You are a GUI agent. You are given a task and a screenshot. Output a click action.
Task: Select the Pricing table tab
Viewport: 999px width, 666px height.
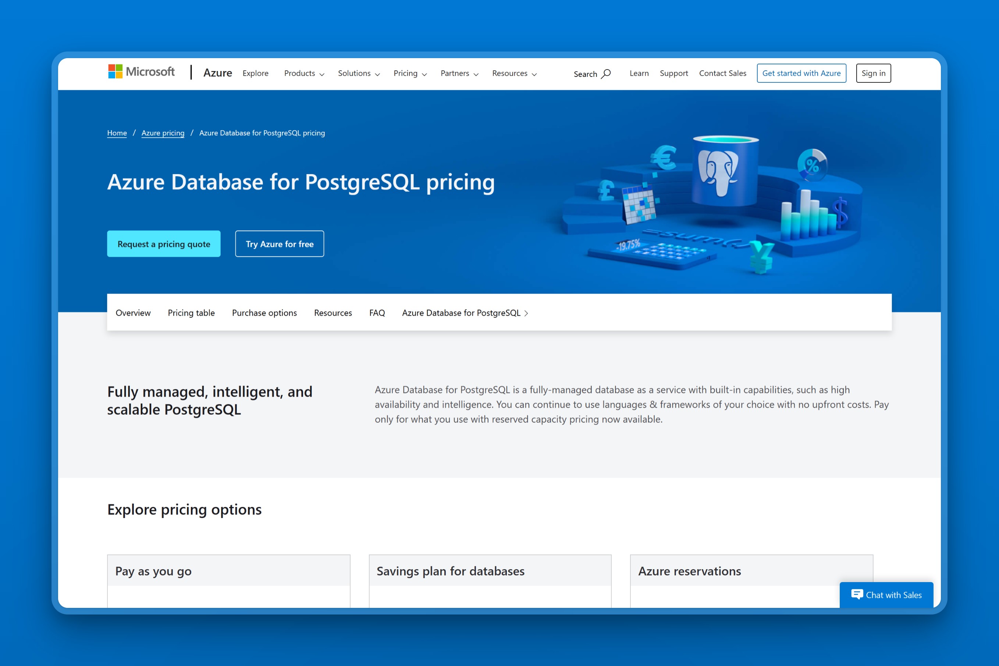(191, 313)
